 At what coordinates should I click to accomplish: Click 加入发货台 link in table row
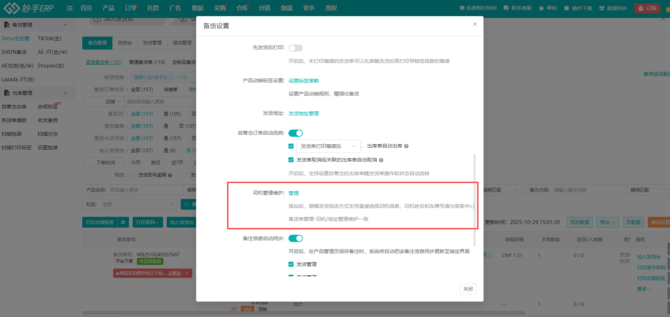point(649,257)
